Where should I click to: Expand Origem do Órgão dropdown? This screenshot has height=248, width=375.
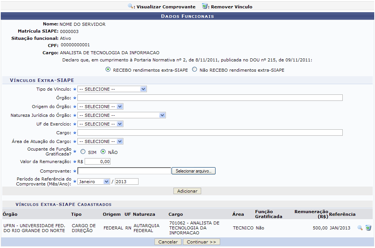pyautogui.click(x=100, y=107)
